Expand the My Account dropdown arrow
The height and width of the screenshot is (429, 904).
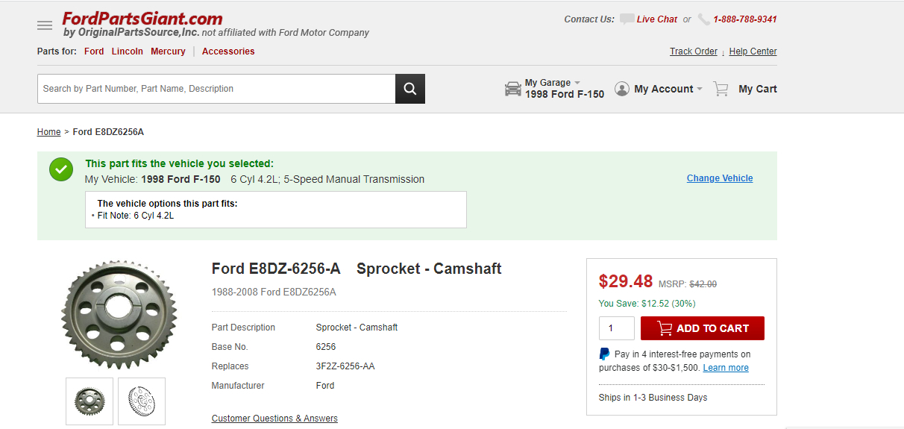tap(700, 90)
